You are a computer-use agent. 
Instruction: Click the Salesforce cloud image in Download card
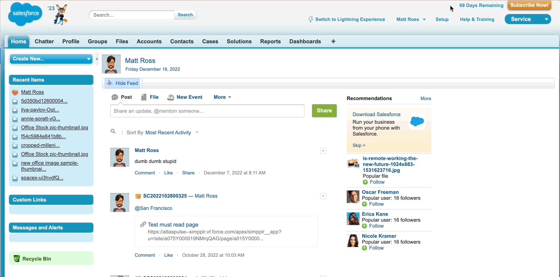tap(417, 122)
